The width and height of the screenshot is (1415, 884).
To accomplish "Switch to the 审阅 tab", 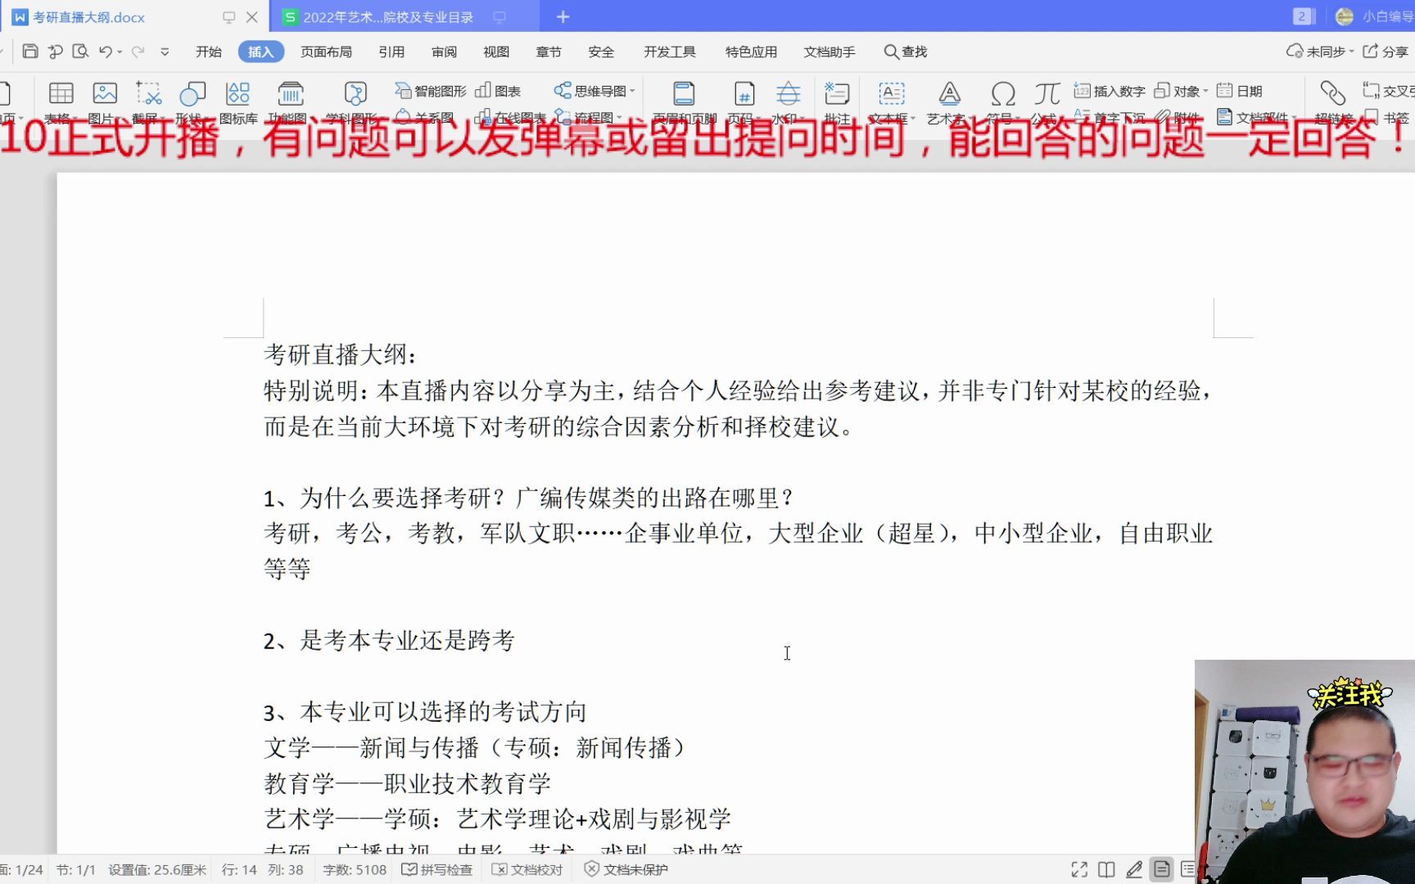I will click(444, 52).
